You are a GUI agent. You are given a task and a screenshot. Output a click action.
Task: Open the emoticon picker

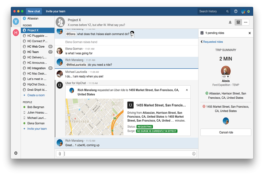coord(194,154)
